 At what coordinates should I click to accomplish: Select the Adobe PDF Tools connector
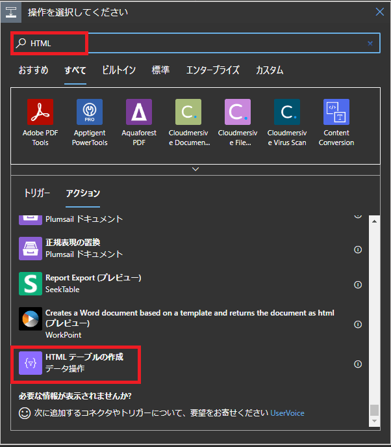click(x=40, y=123)
